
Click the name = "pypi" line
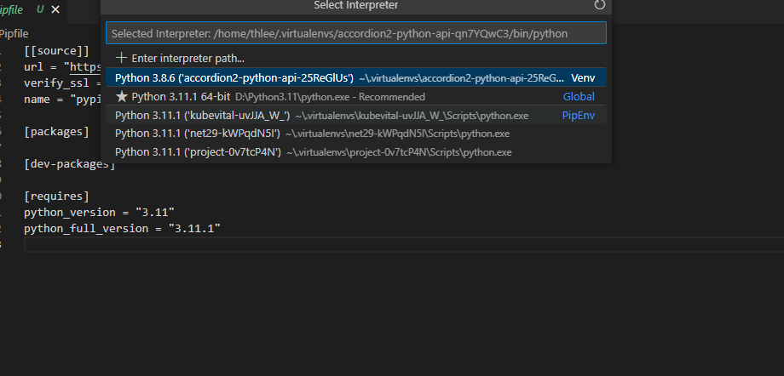click(63, 100)
